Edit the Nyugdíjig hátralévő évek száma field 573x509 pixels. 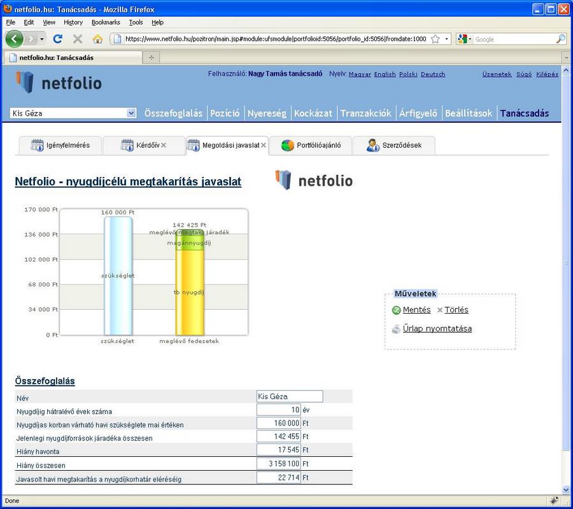tap(278, 410)
